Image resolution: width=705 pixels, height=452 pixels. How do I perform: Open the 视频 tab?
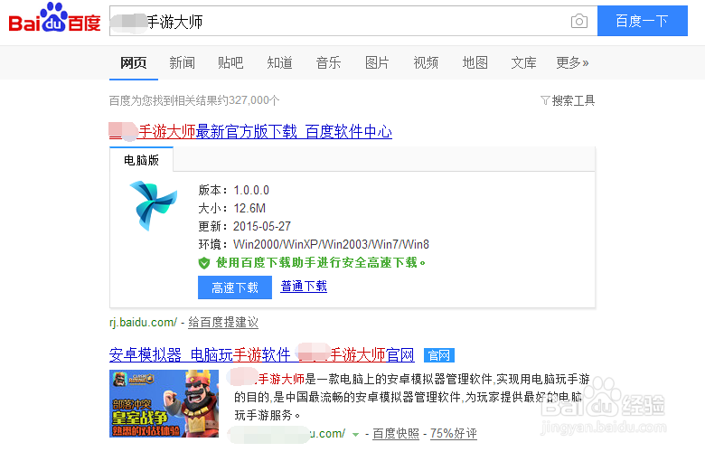click(426, 62)
